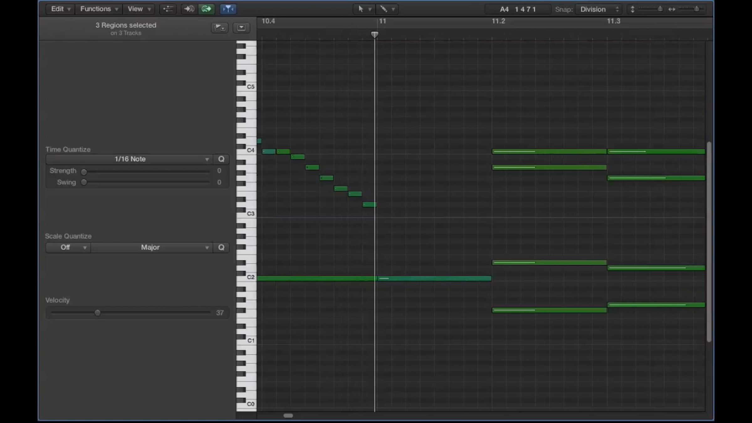Image resolution: width=752 pixels, height=423 pixels.
Task: Click the vertical zoom arrows icon
Action: pyautogui.click(x=632, y=9)
